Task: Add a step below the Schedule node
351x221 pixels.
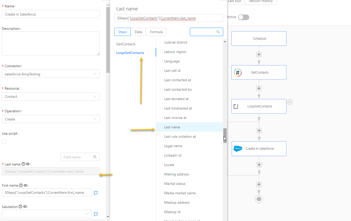Action: (x=259, y=54)
